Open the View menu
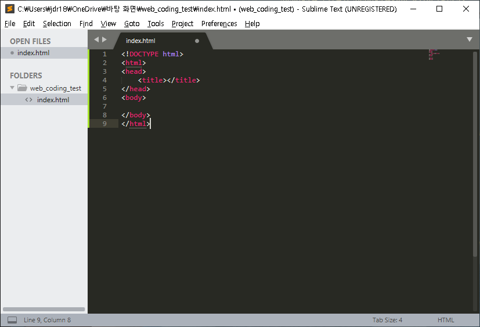The width and height of the screenshot is (480, 327). click(x=109, y=24)
